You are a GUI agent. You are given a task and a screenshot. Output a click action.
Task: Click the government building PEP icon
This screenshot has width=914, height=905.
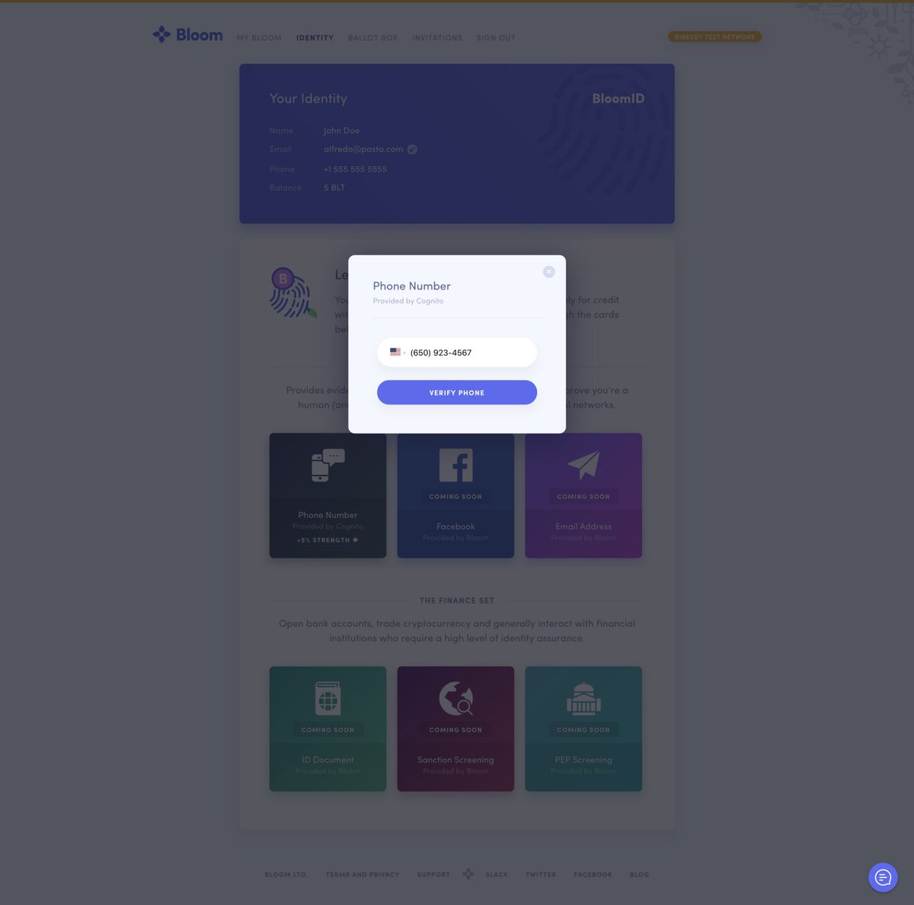(x=583, y=698)
